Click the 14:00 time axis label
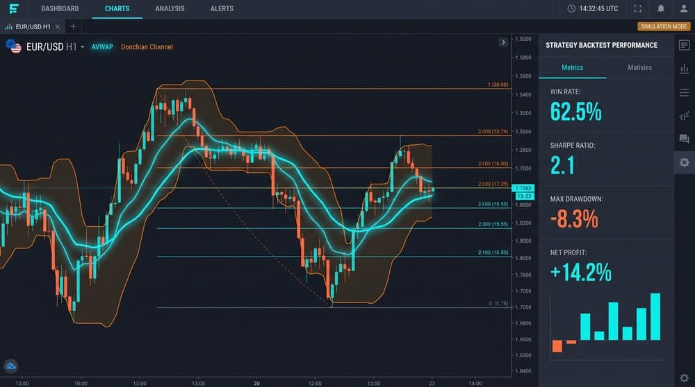 (475, 383)
